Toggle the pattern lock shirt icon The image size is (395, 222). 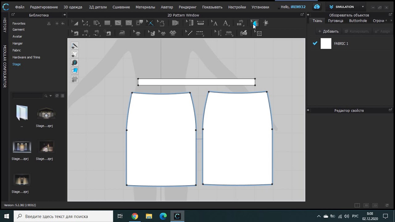pos(75,79)
